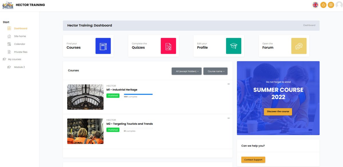Open the M2 - Targeting Tourists and Trends link
Viewport: 343px width, 167px height.
pyautogui.click(x=130, y=124)
